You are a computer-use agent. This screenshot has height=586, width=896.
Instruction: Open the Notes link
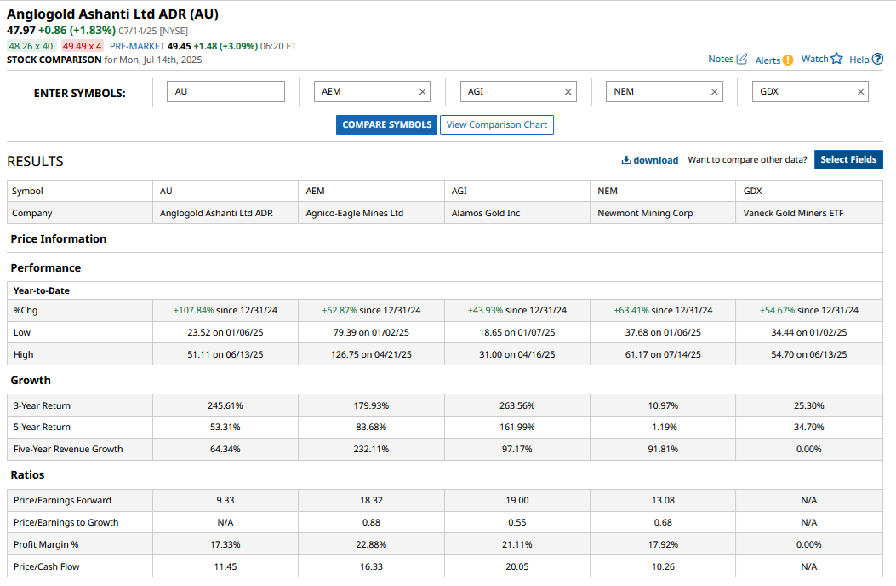coord(721,59)
